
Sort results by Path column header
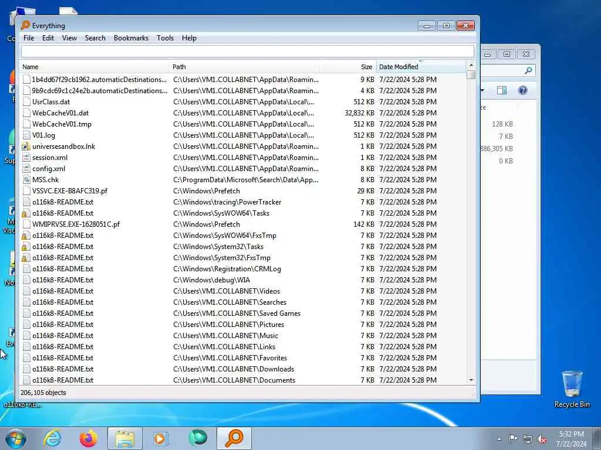245,67
